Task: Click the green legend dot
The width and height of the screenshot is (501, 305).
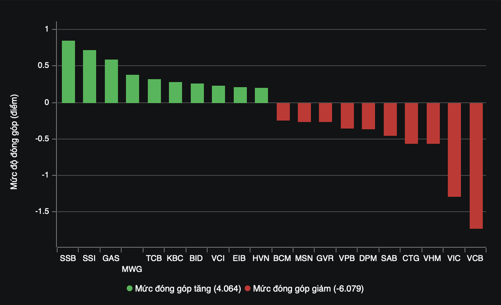Action: (130, 289)
